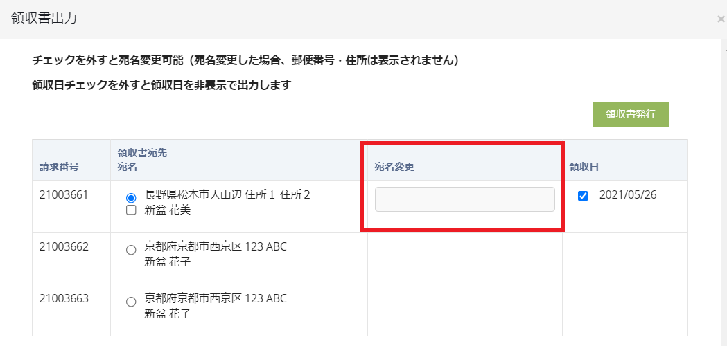This screenshot has height=346, width=727.
Task: Uncheck the 領収日 2021/05/26 checkbox
Action: pyautogui.click(x=583, y=196)
